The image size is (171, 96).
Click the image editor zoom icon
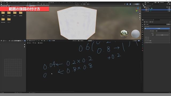24,45
